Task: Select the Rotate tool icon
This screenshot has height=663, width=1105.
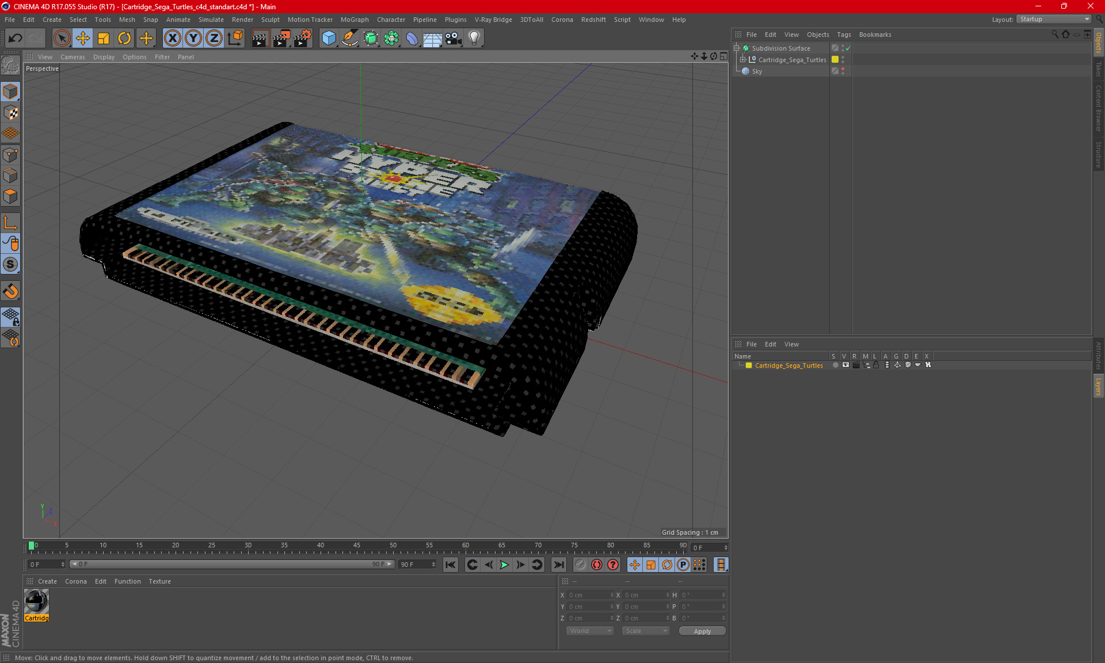Action: [124, 39]
